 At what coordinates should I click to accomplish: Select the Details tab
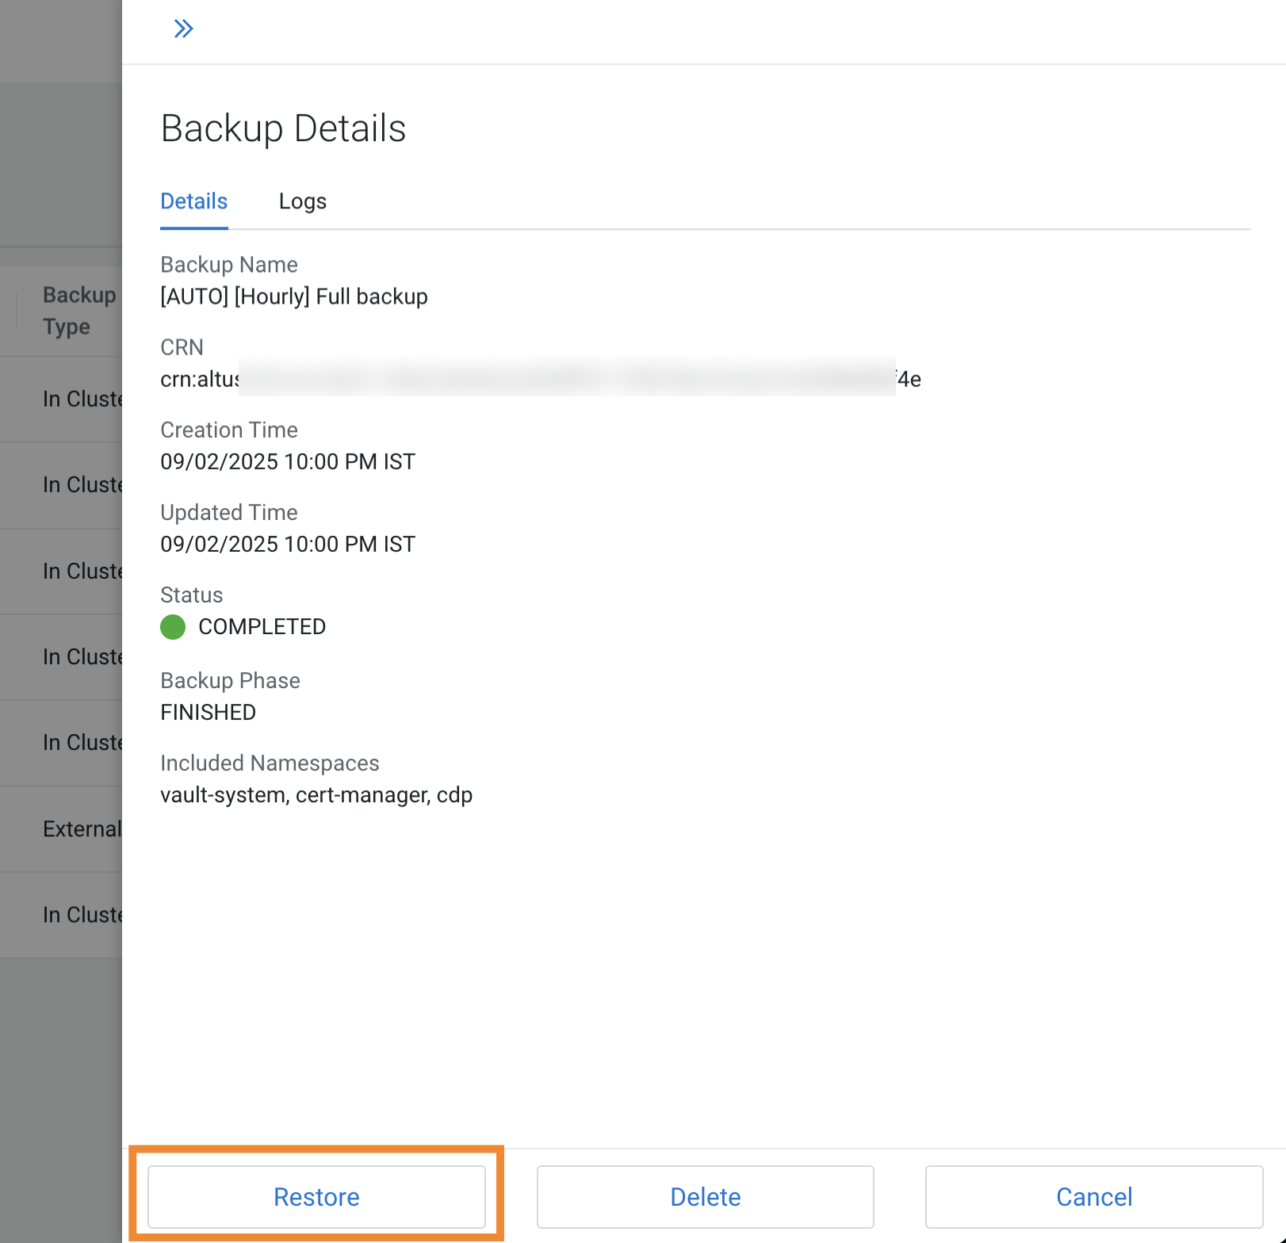coord(193,202)
